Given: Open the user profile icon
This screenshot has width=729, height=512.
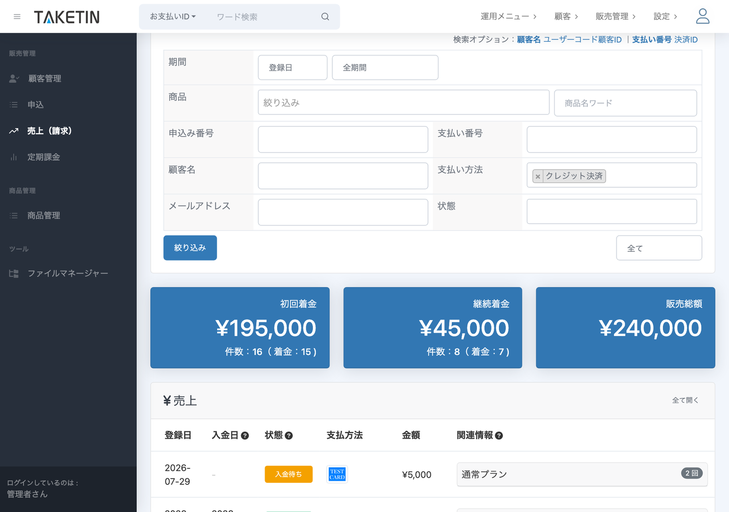Looking at the screenshot, I should click(702, 16).
